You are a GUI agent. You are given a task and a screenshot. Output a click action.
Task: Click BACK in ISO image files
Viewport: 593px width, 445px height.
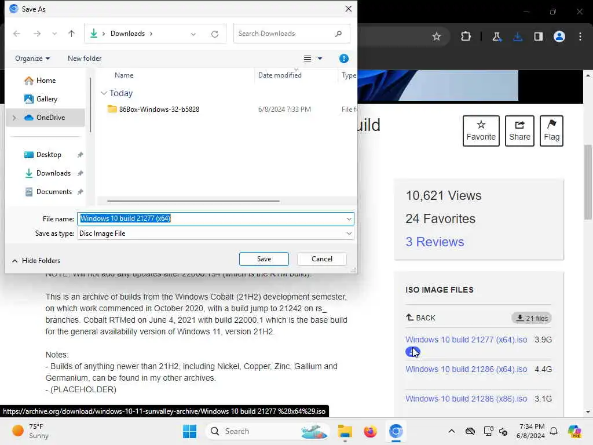point(420,318)
